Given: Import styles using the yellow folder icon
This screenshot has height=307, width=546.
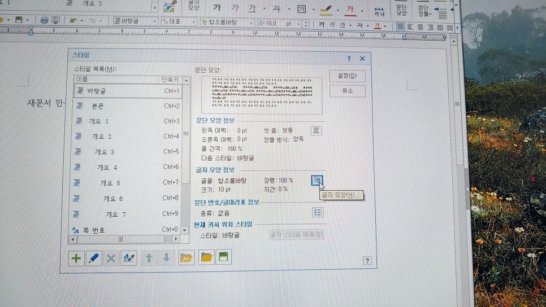Looking at the screenshot, I should pos(206,257).
